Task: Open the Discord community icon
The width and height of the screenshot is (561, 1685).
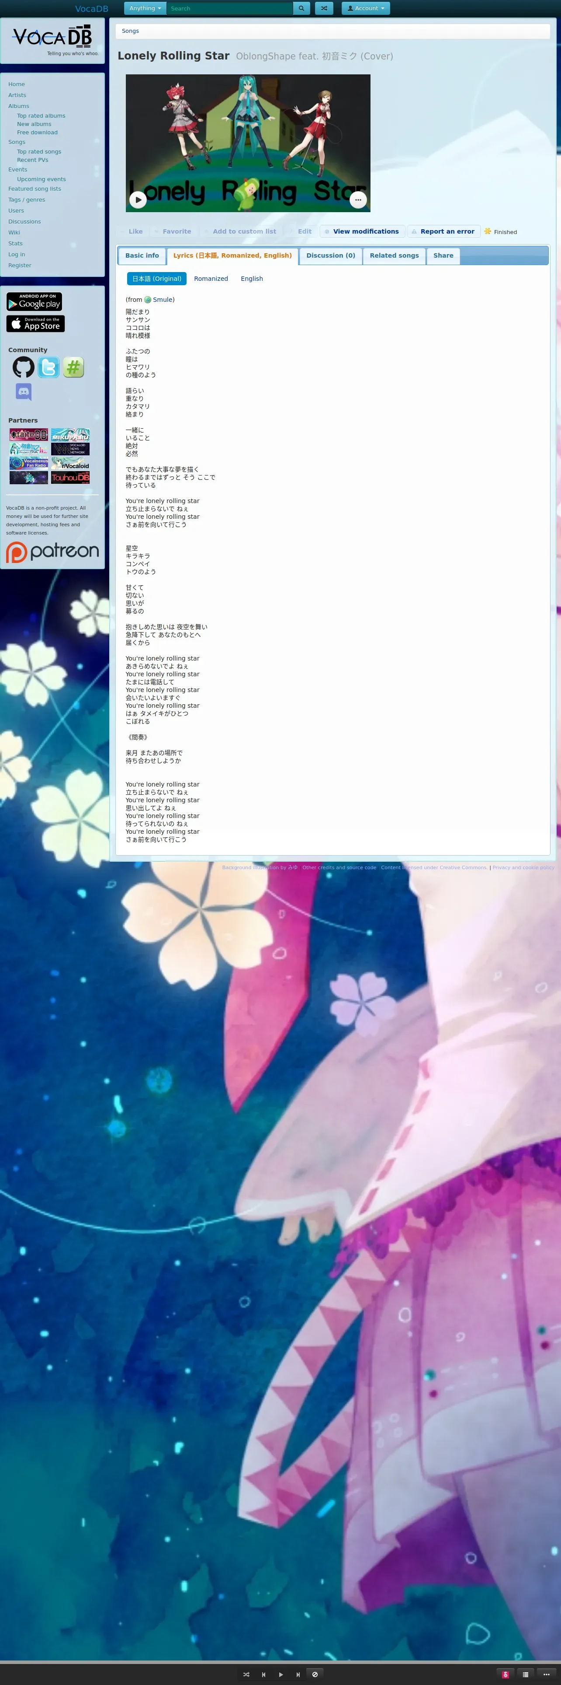Action: [24, 392]
